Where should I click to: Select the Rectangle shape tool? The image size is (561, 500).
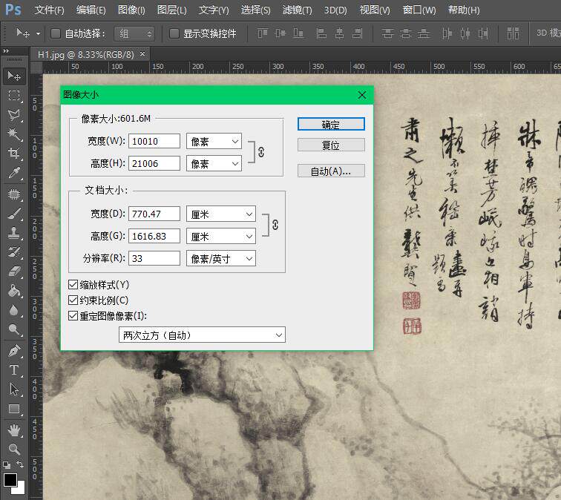14,409
